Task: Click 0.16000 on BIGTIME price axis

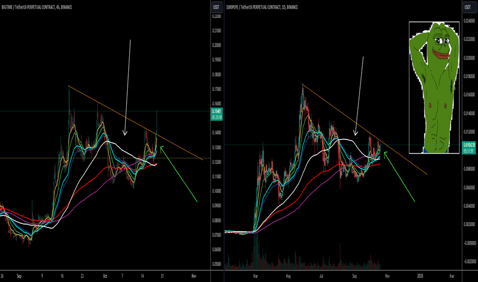Action: [217, 104]
